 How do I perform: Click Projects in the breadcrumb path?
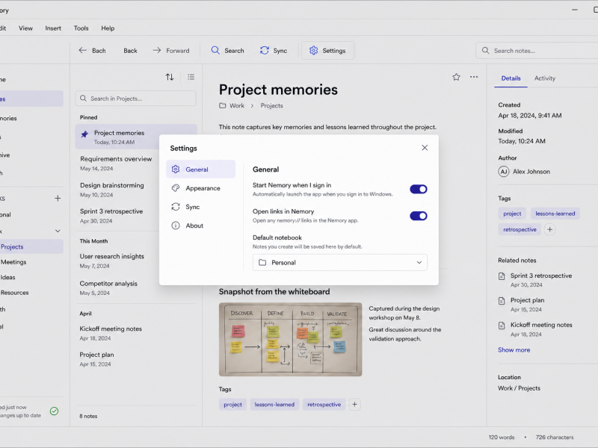click(x=271, y=105)
